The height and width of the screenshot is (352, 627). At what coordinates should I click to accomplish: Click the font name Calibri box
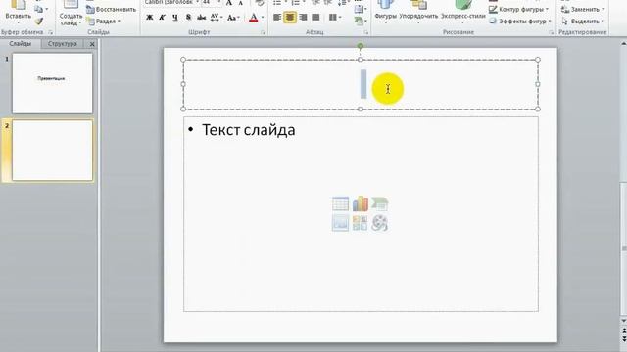[171, 3]
